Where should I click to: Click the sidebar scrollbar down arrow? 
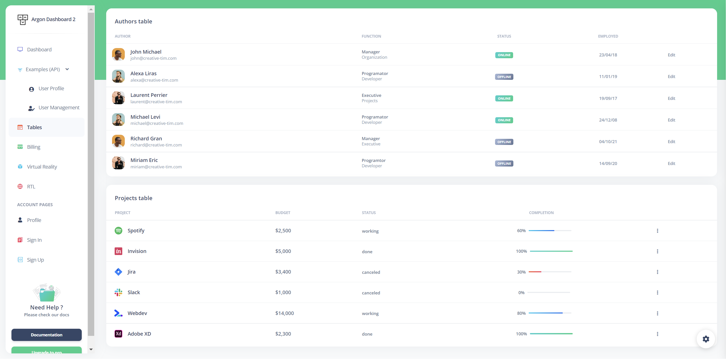[91, 349]
